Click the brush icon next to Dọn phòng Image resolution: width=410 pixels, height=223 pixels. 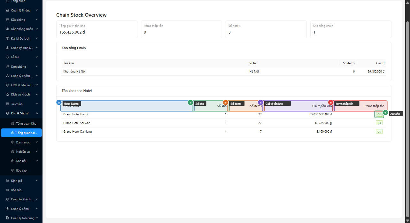(x=8, y=67)
